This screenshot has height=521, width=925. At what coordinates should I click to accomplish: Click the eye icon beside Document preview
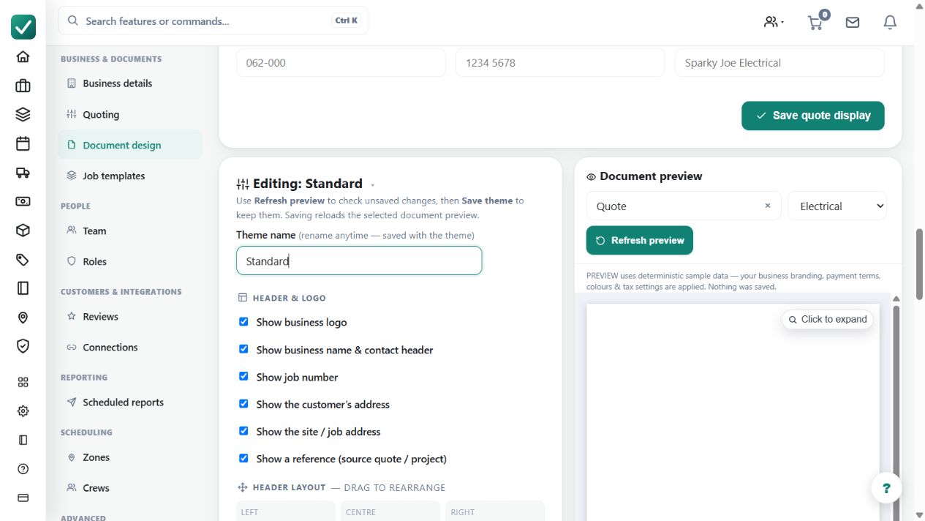point(591,176)
